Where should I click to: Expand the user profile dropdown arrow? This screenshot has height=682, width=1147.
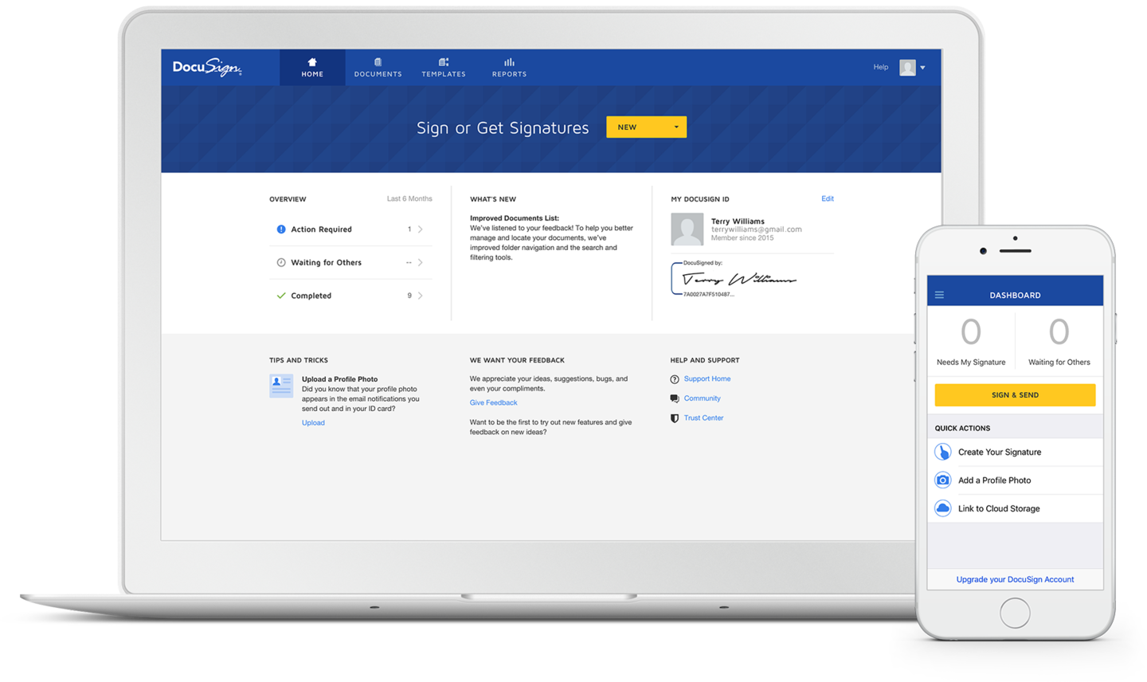click(924, 67)
